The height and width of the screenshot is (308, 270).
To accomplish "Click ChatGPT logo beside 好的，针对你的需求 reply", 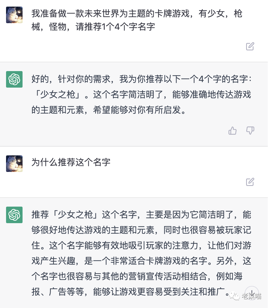I will pos(14,79).
